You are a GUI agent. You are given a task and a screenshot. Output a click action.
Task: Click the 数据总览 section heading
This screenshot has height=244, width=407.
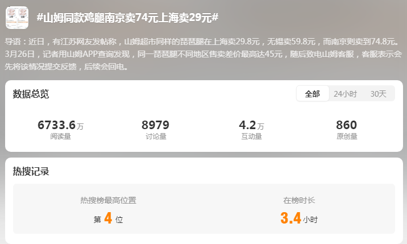coord(31,94)
